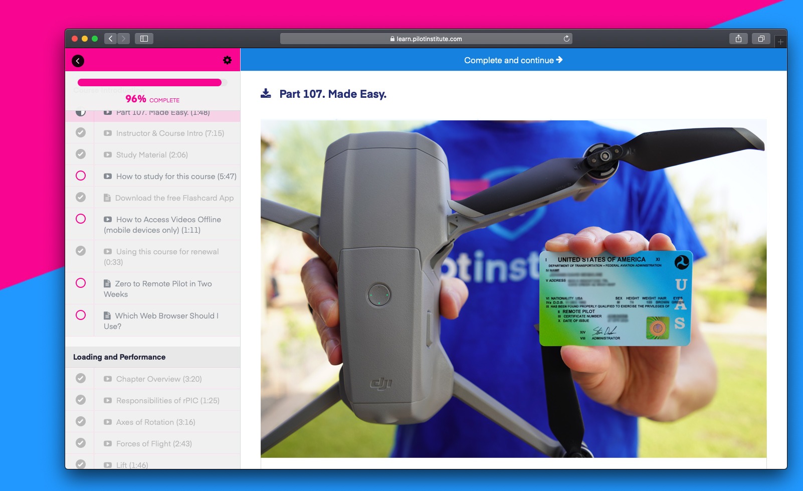Mark How to study for this course complete
Image resolution: width=803 pixels, height=491 pixels.
click(81, 176)
